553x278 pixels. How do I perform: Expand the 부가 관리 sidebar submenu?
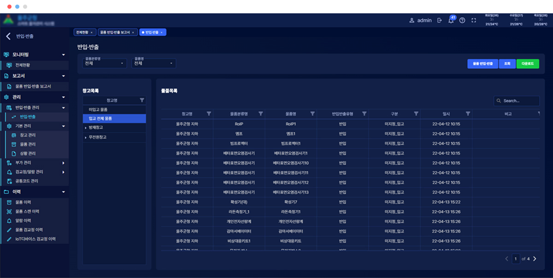pyautogui.click(x=63, y=163)
